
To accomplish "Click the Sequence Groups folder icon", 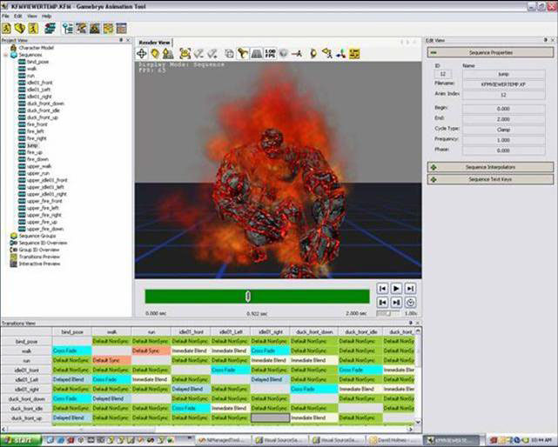I will [x=14, y=236].
